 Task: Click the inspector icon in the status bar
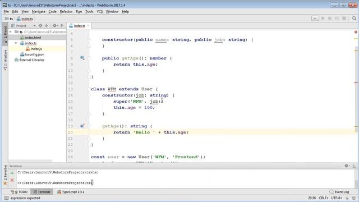pos(354,198)
